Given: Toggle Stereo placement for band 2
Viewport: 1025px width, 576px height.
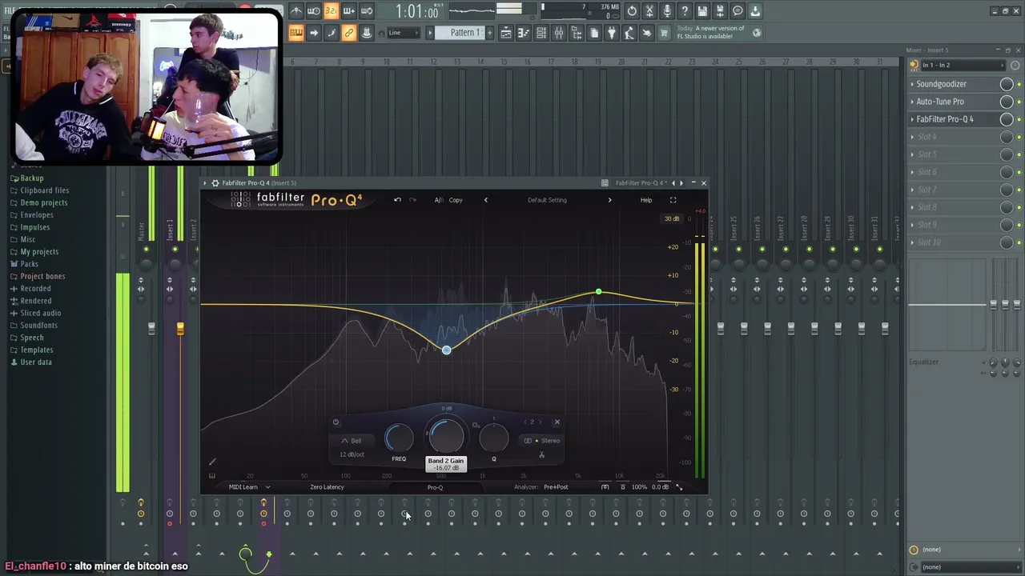Looking at the screenshot, I should tap(542, 441).
